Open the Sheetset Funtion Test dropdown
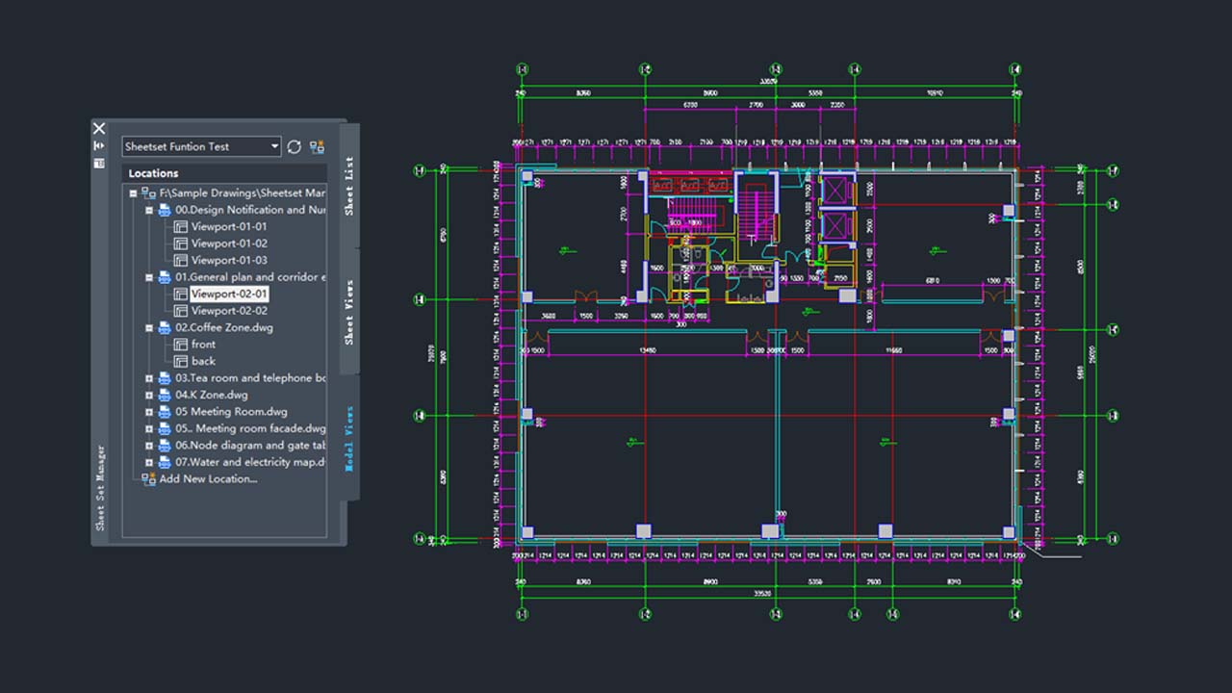 pos(274,146)
